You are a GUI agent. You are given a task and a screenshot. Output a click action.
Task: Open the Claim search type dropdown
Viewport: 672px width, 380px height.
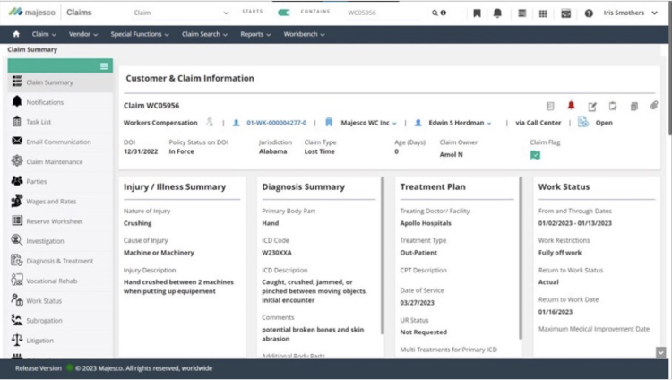point(181,13)
